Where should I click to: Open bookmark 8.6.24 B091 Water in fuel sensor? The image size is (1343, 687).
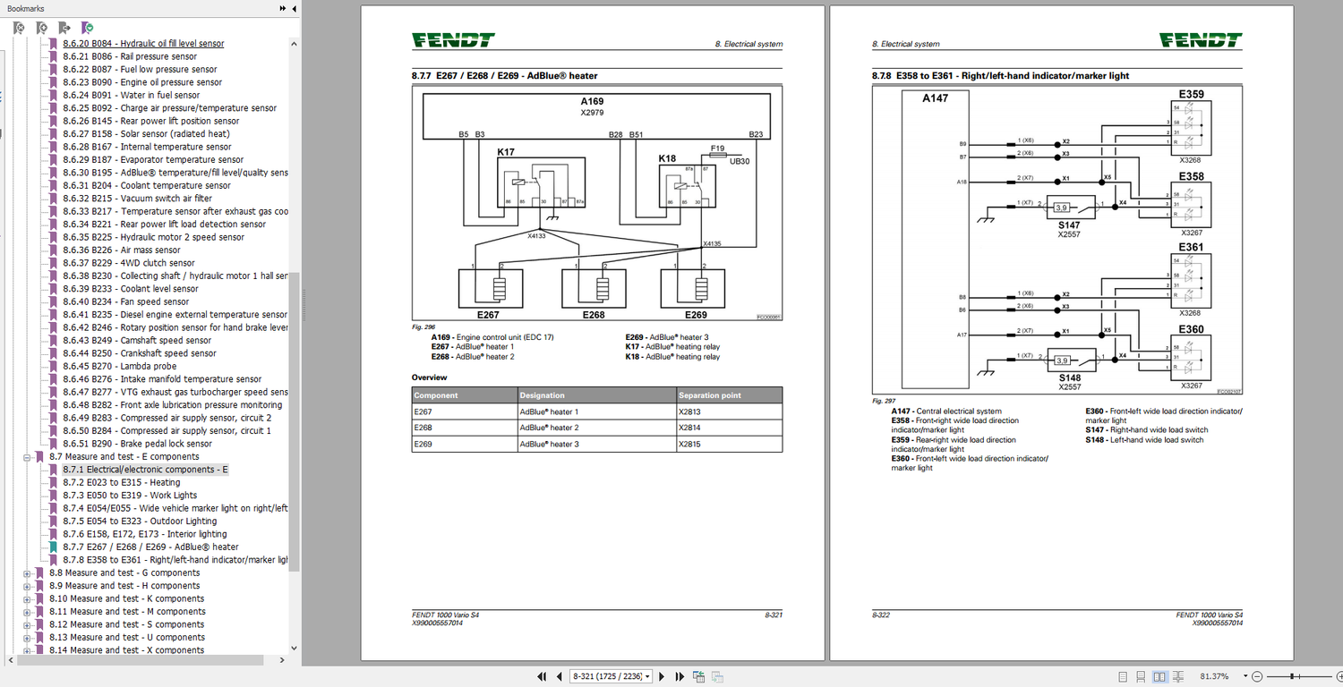pos(132,95)
